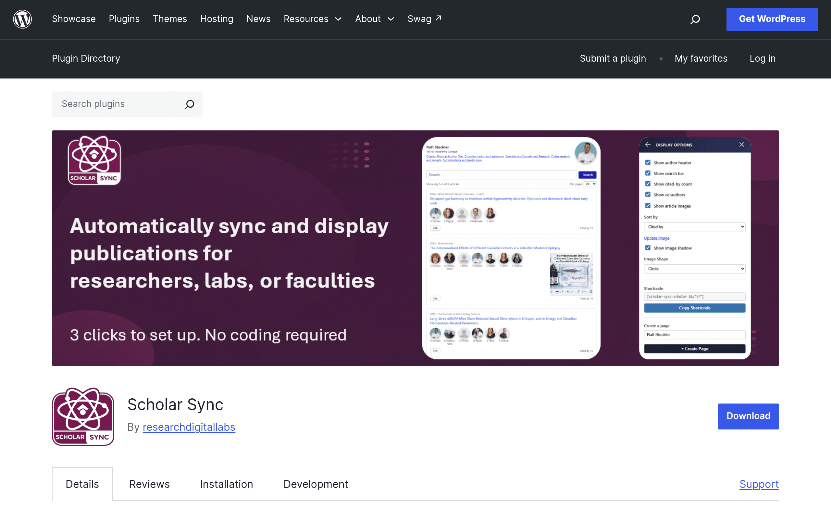Click the Scholar Sync banner image
Image resolution: width=831 pixels, height=519 pixels.
[x=415, y=248]
